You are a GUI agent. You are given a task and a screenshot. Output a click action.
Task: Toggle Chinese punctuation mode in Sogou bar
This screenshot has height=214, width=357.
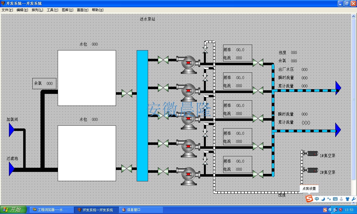pyautogui.click(x=329, y=199)
